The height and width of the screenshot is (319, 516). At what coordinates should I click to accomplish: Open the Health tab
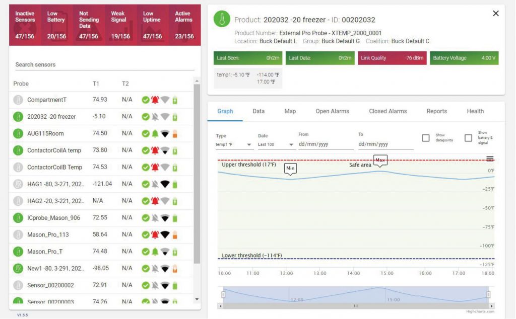(475, 111)
